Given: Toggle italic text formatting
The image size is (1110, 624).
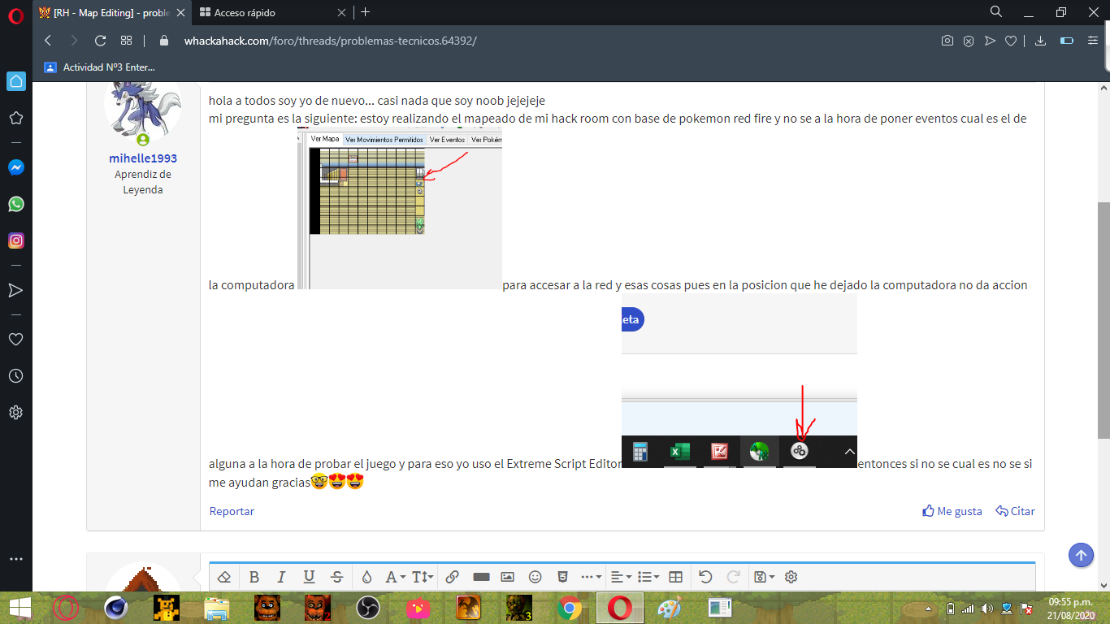Looking at the screenshot, I should pyautogui.click(x=281, y=577).
